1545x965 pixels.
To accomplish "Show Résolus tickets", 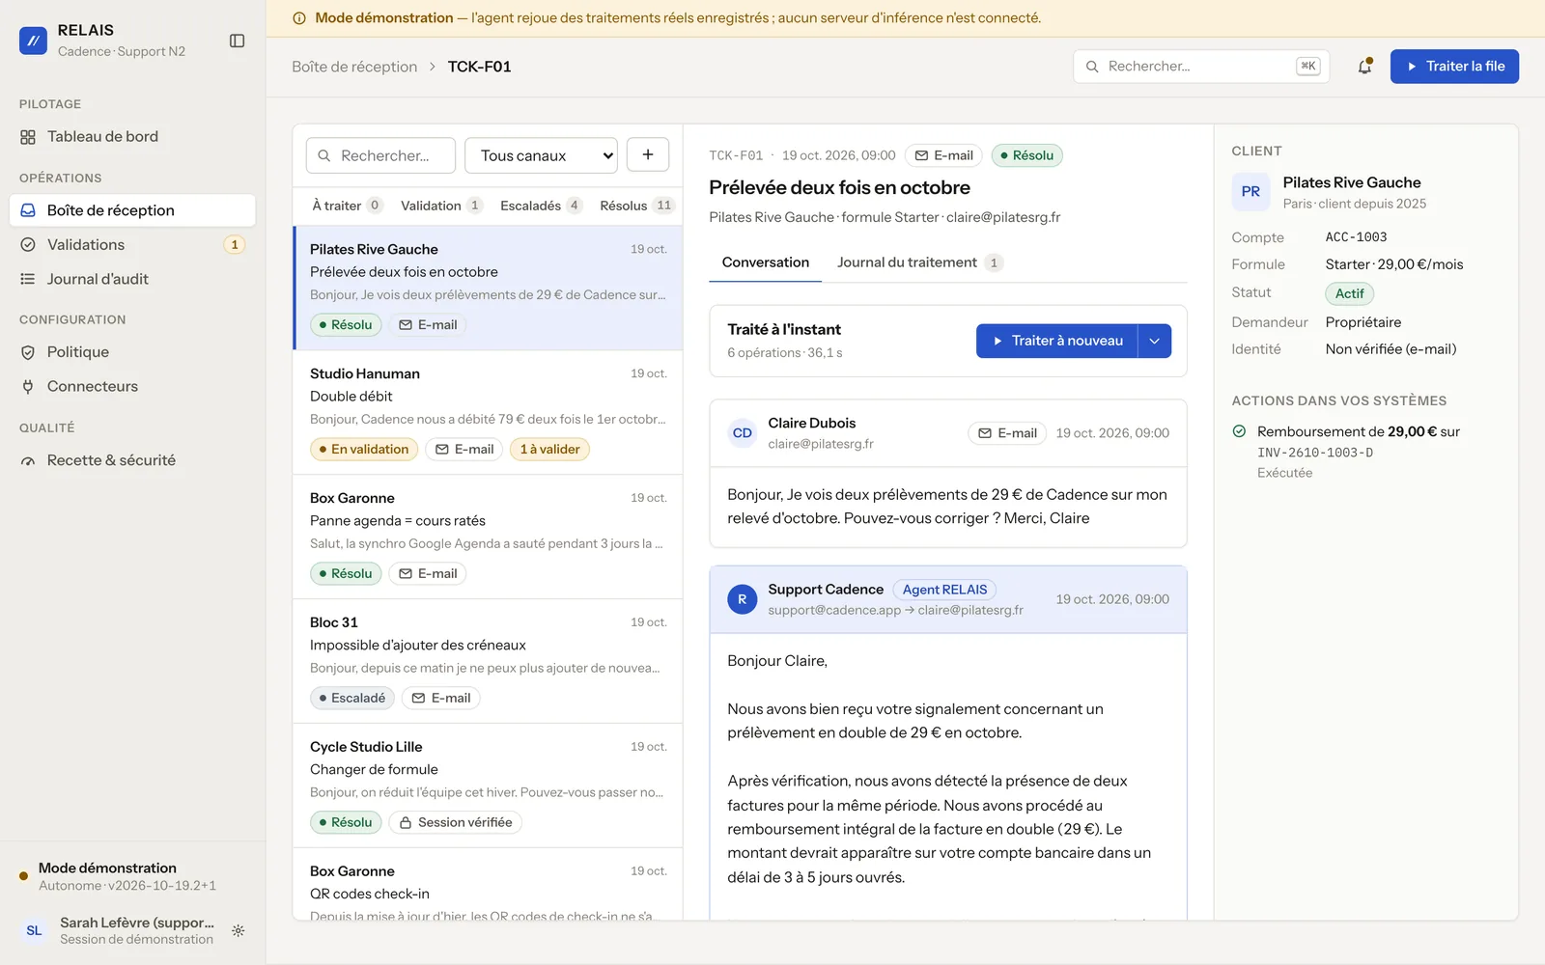I will pos(636,206).
